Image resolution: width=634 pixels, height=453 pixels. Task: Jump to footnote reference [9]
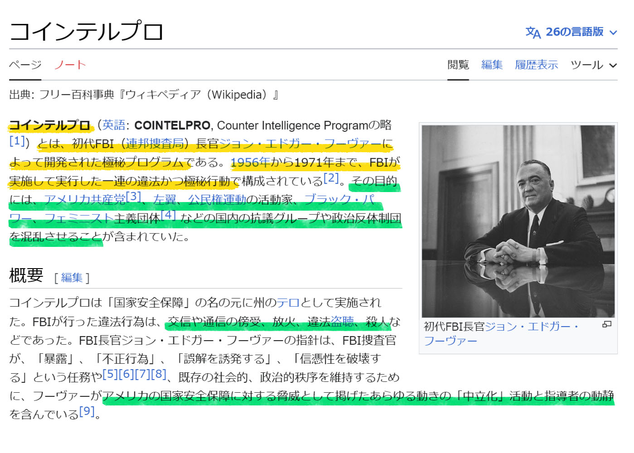click(87, 411)
